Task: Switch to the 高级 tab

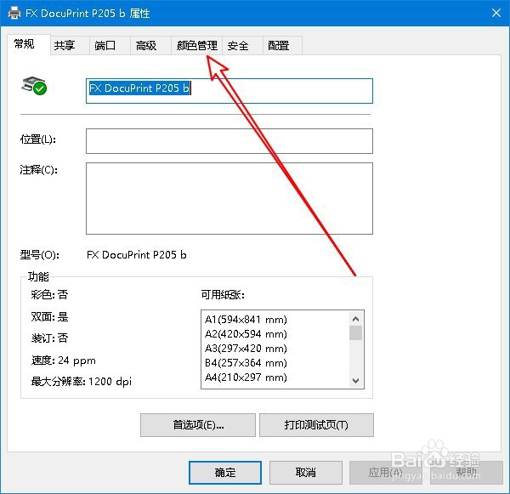Action: (150, 45)
